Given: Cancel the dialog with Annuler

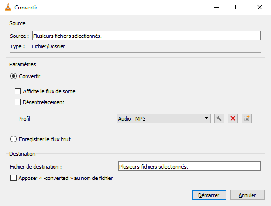Looking at the screenshot, I should tap(247, 195).
